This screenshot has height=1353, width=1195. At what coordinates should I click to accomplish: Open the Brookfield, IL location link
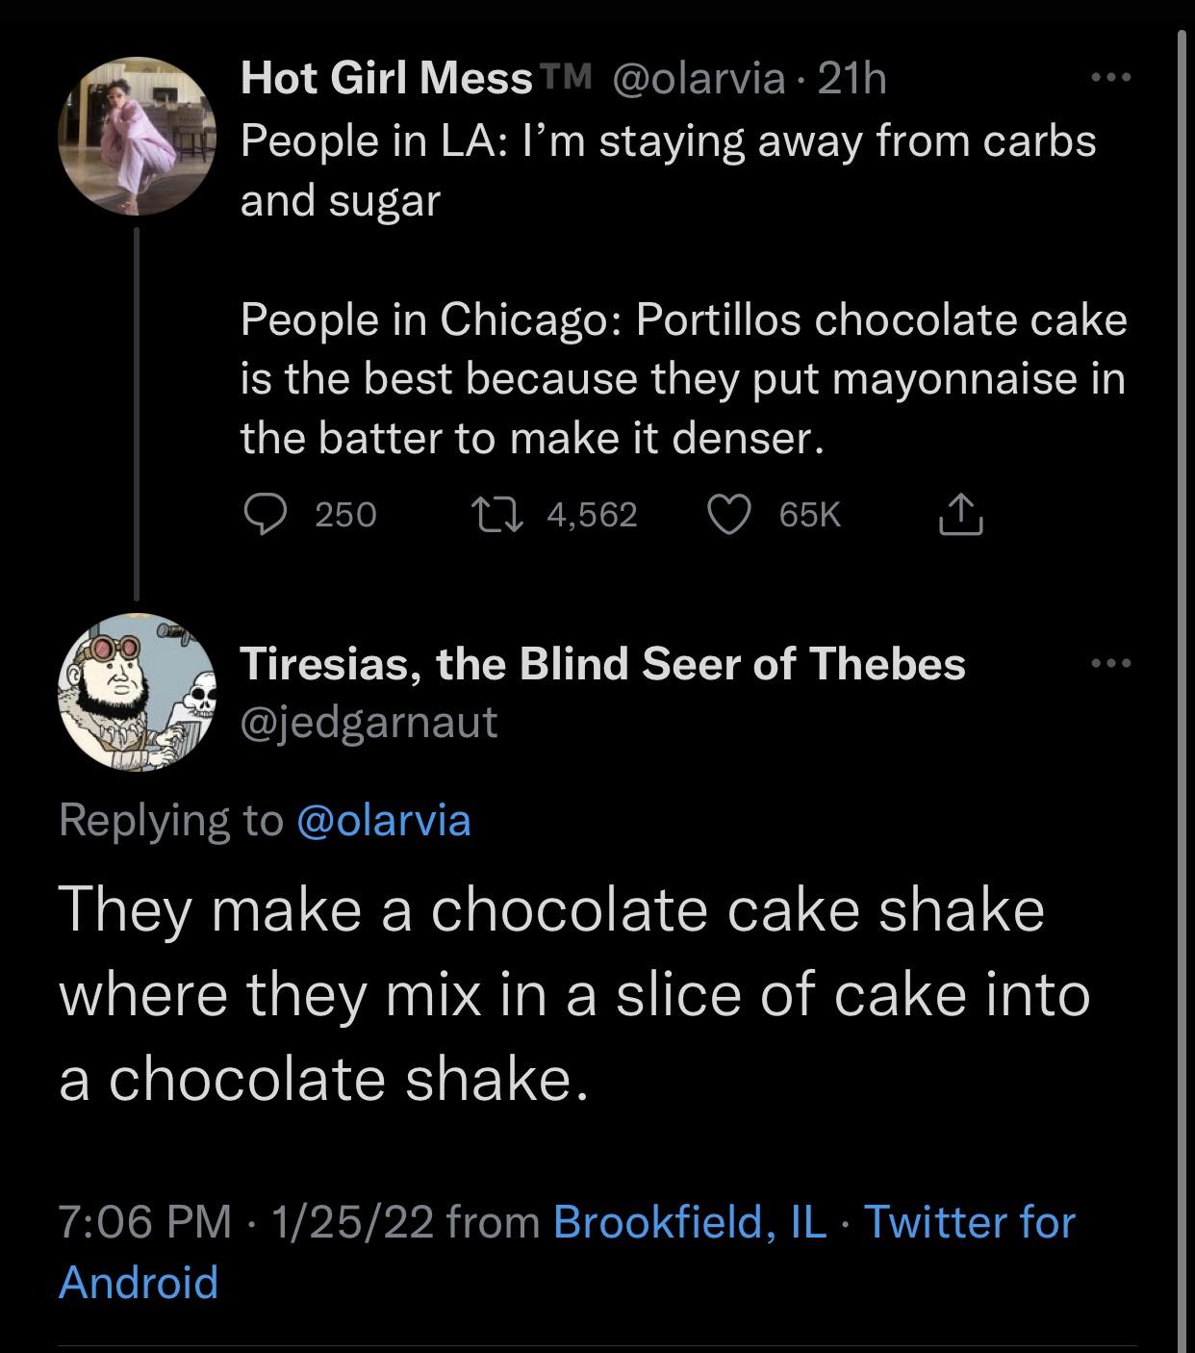click(690, 1222)
